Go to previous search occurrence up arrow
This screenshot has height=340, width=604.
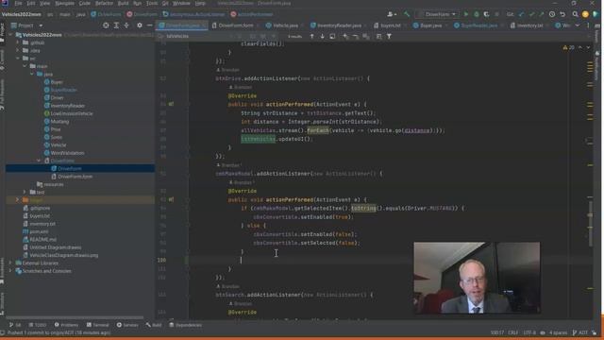(x=312, y=36)
